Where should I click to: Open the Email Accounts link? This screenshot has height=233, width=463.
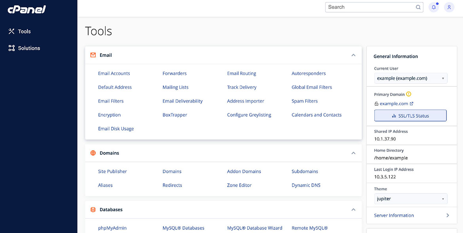tap(114, 73)
